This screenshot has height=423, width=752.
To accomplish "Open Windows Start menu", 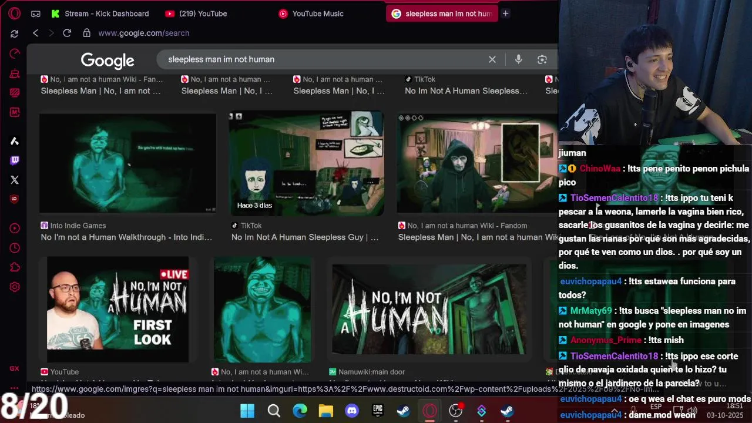I will coord(247,411).
